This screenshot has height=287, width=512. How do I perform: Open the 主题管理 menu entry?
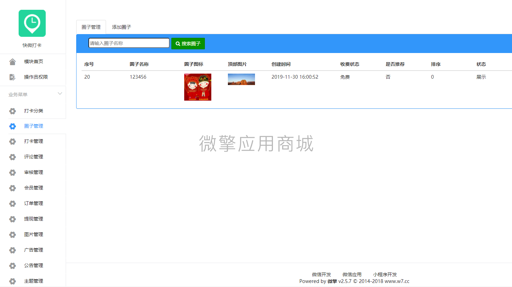[x=34, y=281]
